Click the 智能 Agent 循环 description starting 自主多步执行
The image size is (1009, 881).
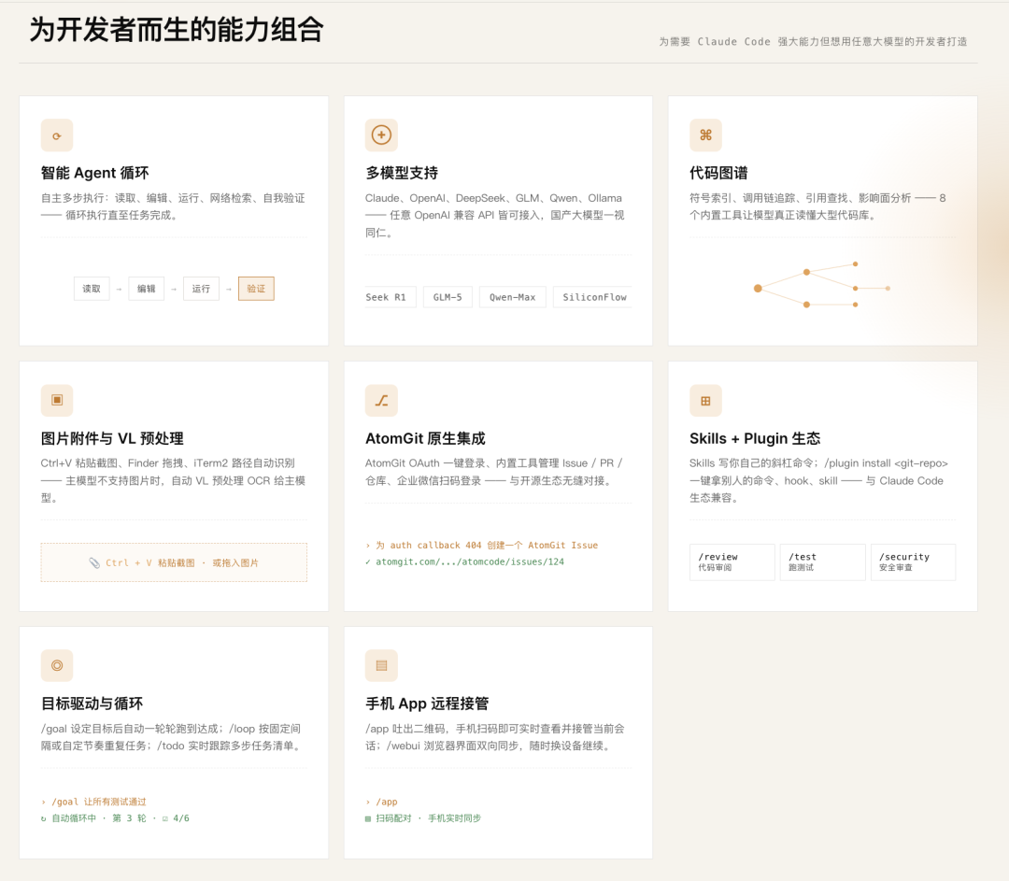(173, 206)
